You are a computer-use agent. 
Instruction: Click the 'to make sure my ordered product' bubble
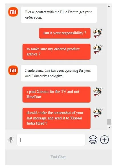(56, 52)
